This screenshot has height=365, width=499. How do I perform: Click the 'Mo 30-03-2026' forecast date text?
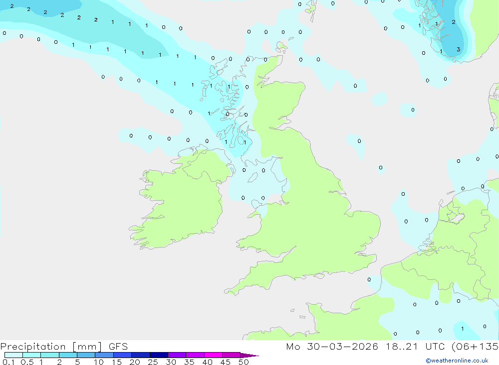click(332, 346)
